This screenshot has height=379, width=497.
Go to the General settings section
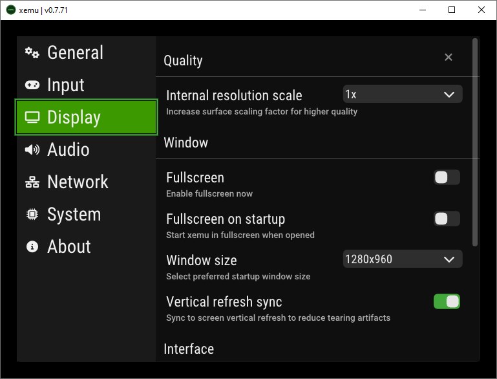click(x=75, y=52)
